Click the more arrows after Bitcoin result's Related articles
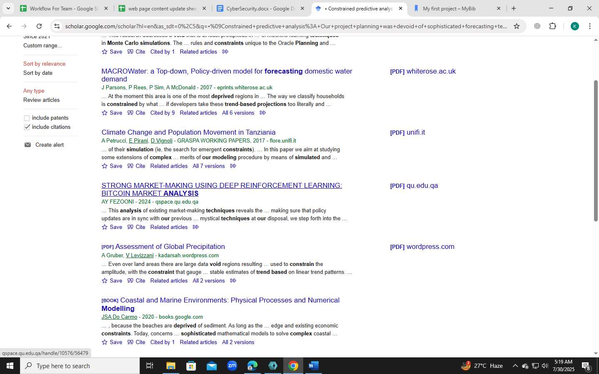The height and width of the screenshot is (374, 599). tap(196, 227)
